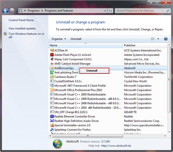This screenshot has height=152, width=173.
Task: Open the Organize dropdown menu
Action: [59, 39]
